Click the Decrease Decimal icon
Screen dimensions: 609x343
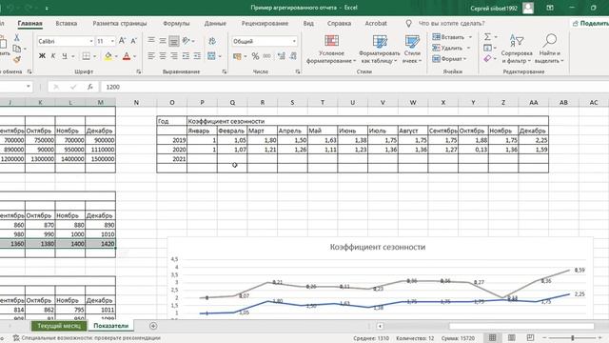293,56
